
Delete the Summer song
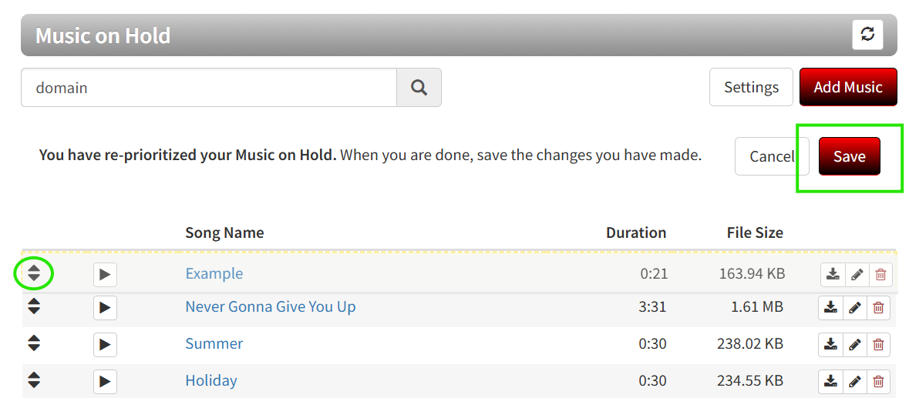[x=878, y=345]
